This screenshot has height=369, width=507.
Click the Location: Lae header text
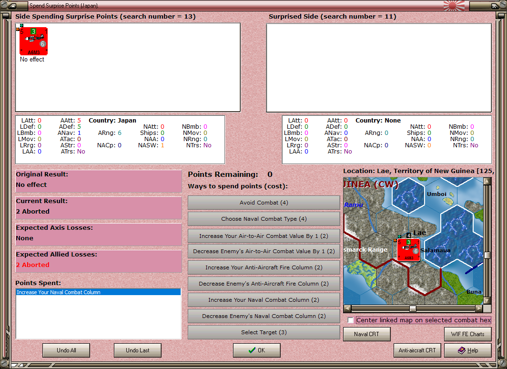pos(419,171)
